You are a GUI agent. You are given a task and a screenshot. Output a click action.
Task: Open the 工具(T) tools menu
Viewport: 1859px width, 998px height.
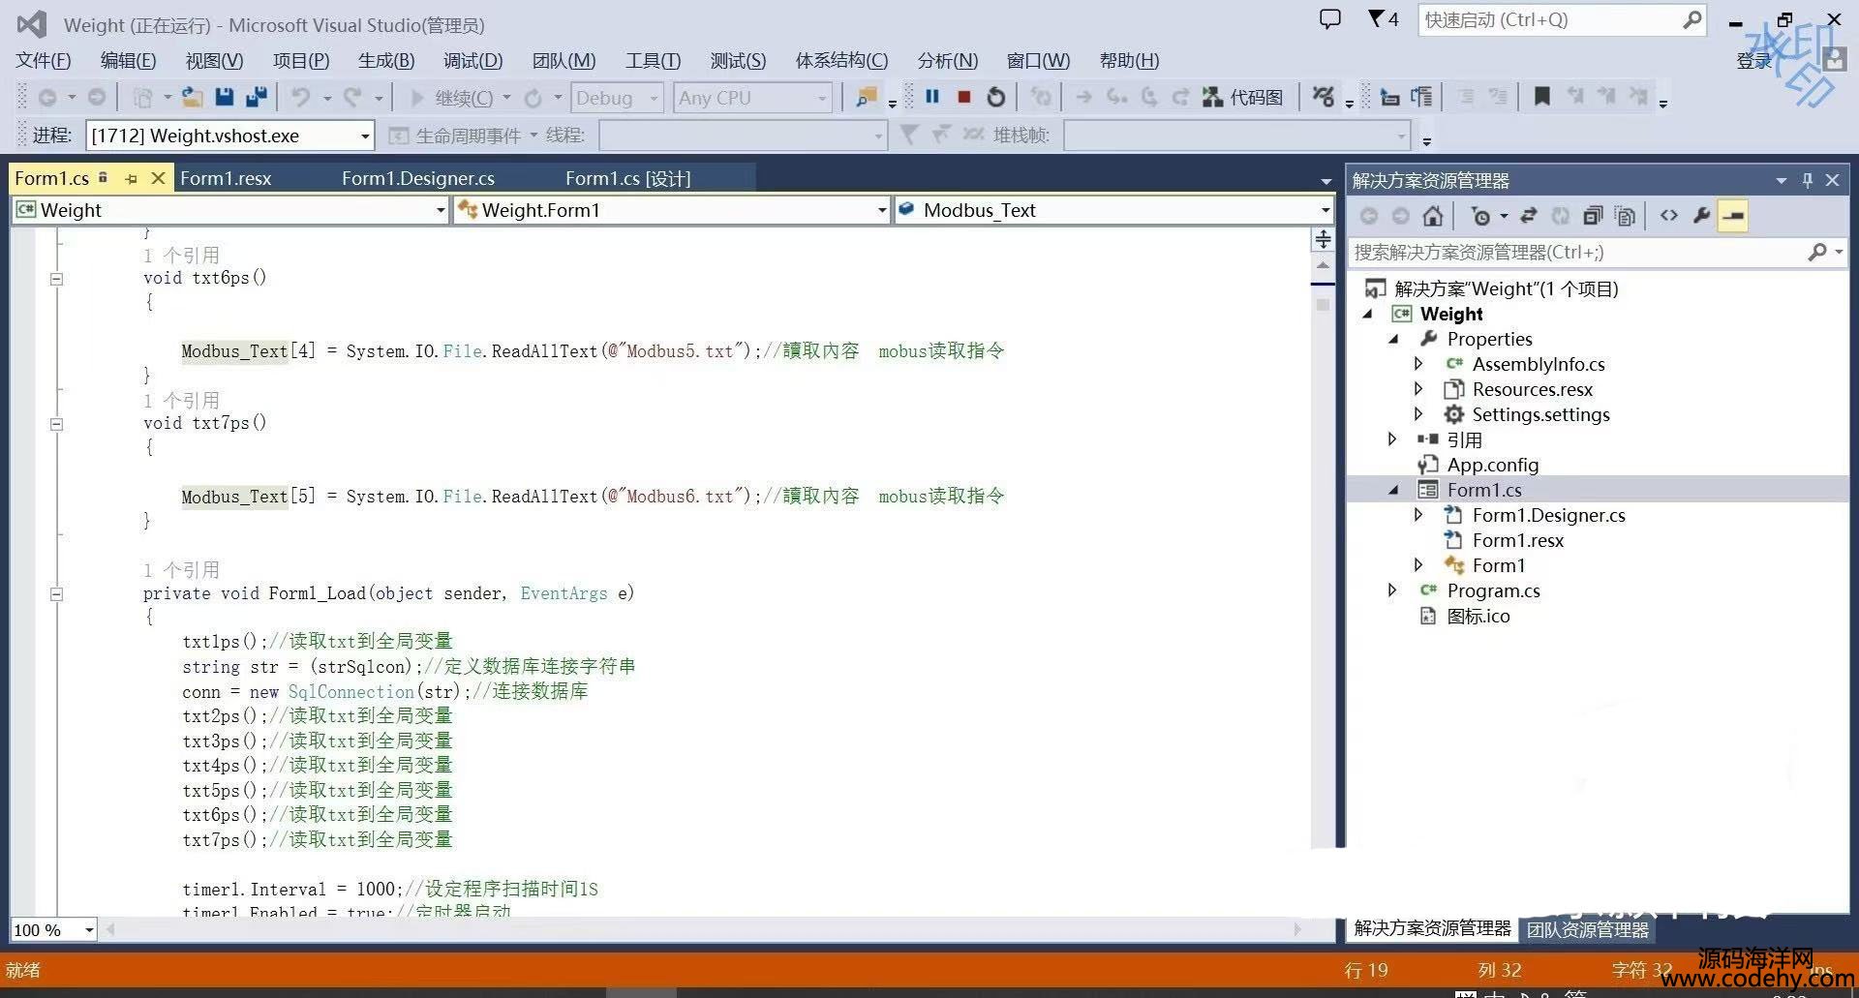click(x=654, y=61)
